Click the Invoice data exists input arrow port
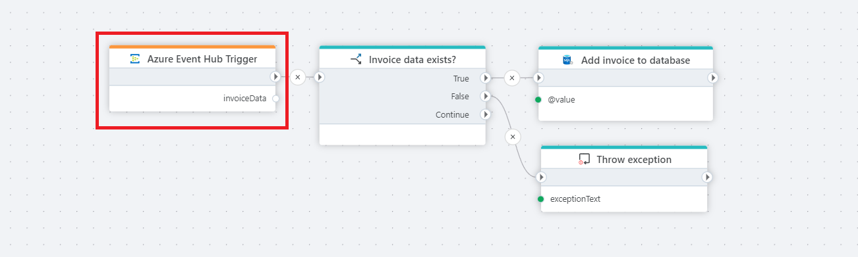Screen dimensions: 858x257 coord(320,77)
